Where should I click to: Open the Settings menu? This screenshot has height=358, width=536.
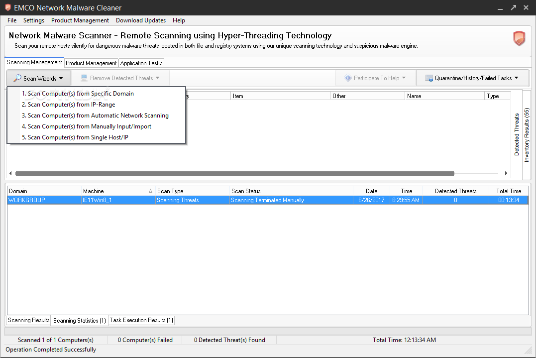pyautogui.click(x=34, y=20)
